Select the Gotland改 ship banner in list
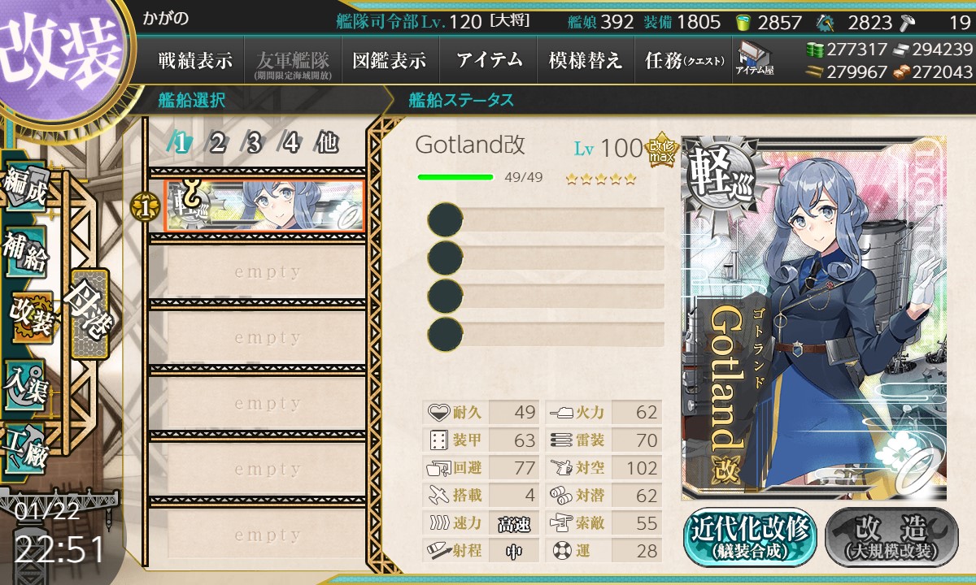The width and height of the screenshot is (976, 585). click(x=264, y=206)
